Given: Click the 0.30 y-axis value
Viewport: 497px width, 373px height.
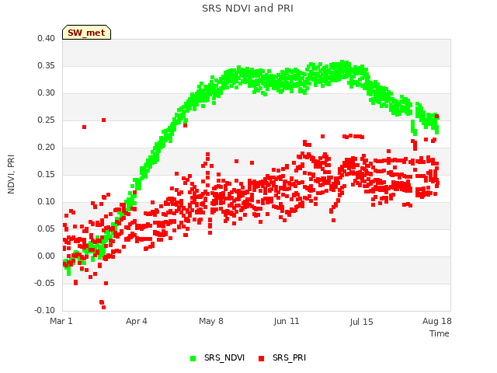Looking at the screenshot, I should (x=46, y=93).
